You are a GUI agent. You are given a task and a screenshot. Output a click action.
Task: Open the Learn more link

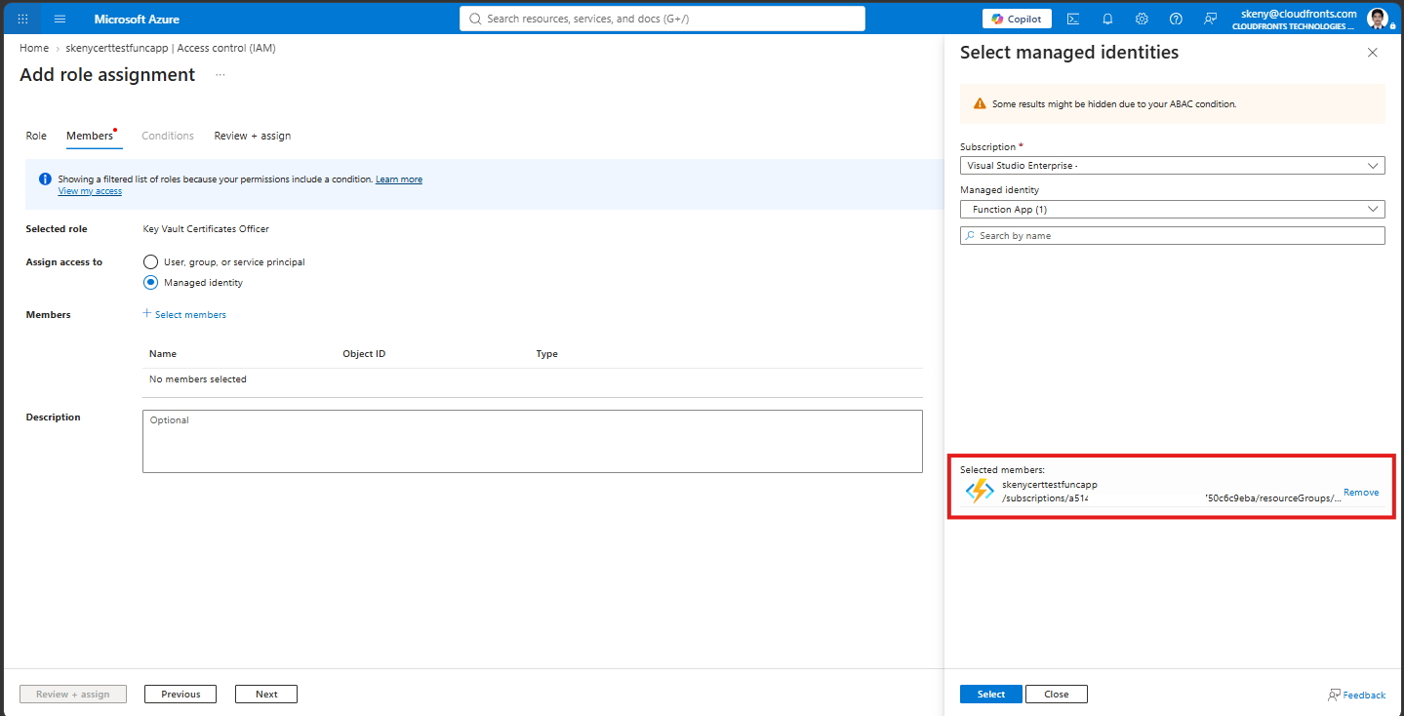pyautogui.click(x=399, y=179)
